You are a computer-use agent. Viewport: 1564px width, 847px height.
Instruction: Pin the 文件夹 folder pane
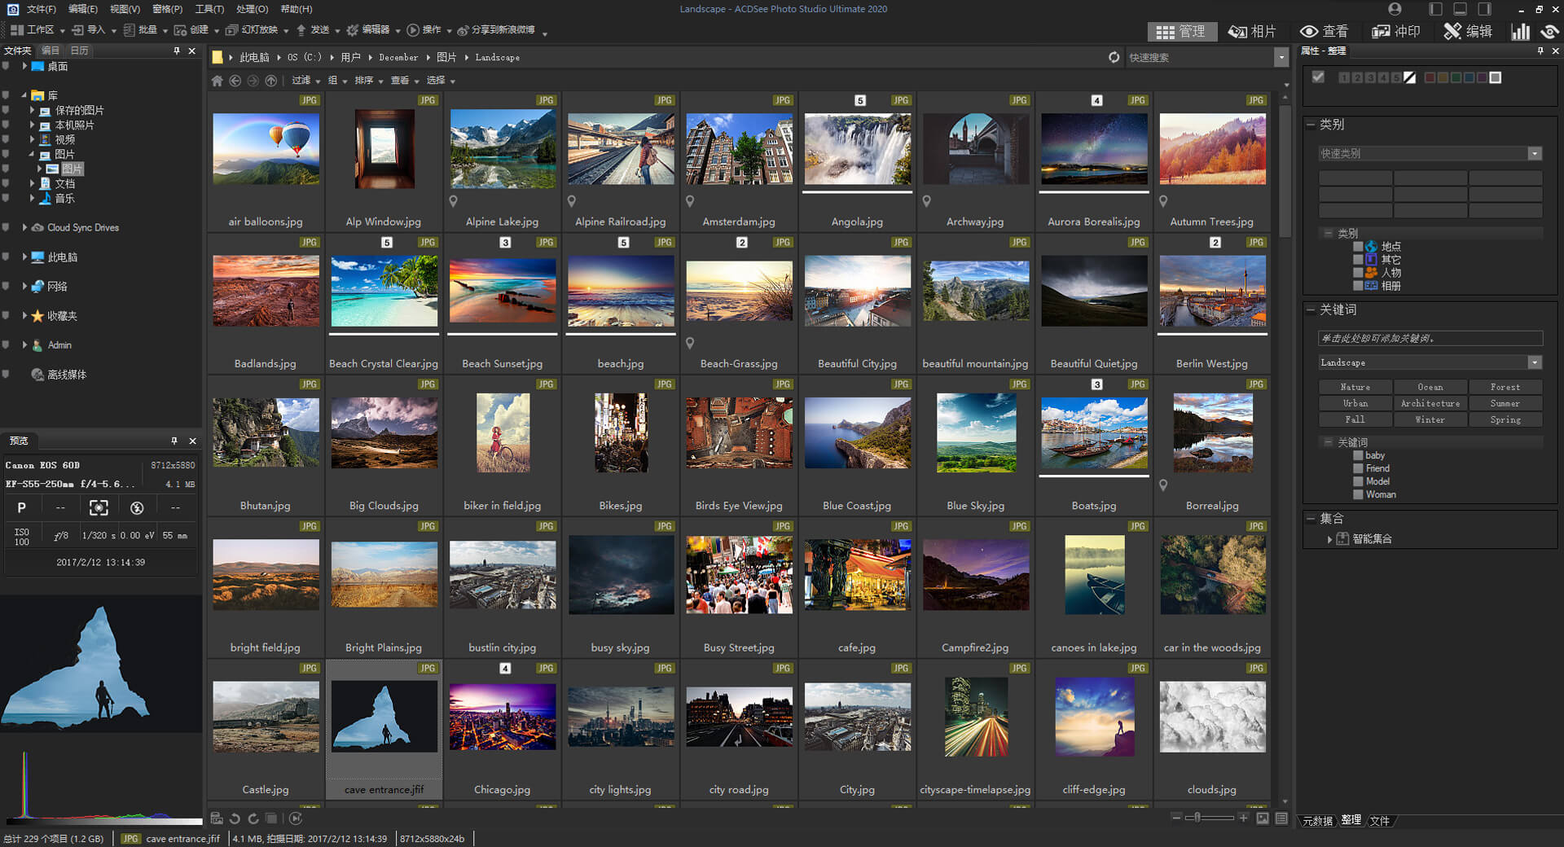pos(177,50)
